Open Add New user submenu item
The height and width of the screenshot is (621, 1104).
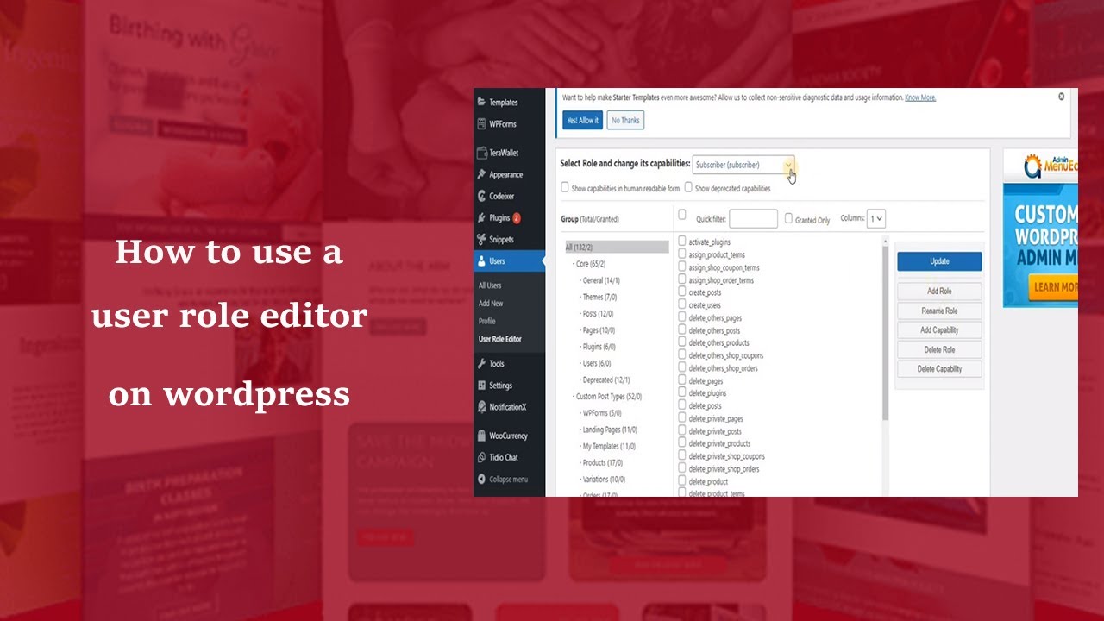[491, 304]
